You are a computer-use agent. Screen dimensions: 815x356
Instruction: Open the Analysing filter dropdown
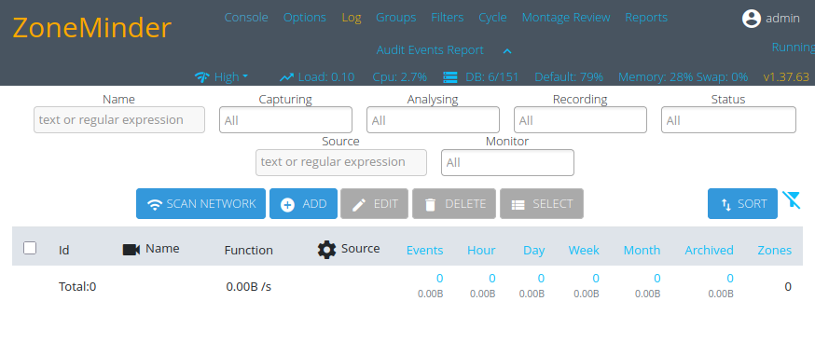(x=433, y=120)
